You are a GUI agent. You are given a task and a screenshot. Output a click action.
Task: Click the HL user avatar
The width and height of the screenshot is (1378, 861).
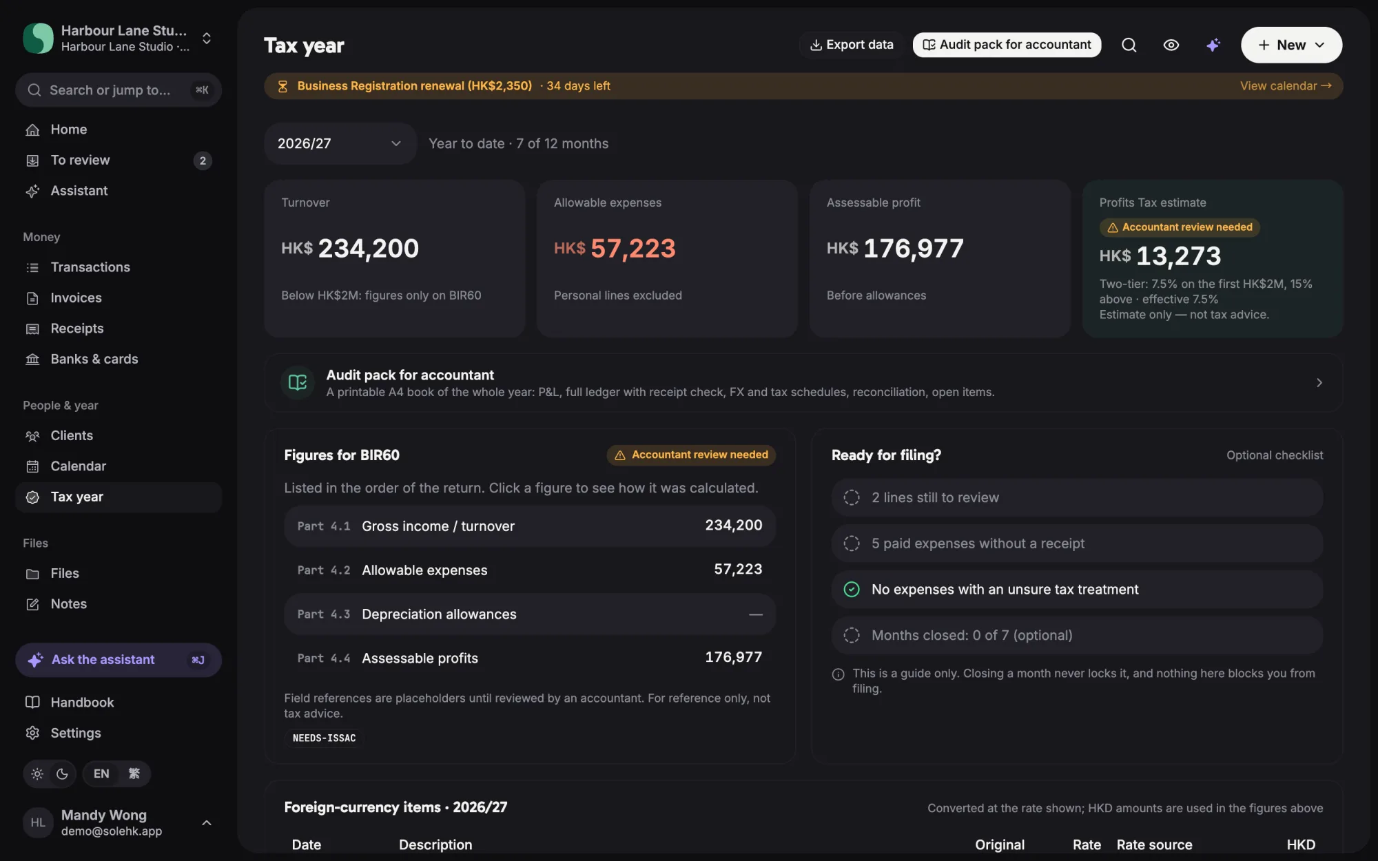pyautogui.click(x=38, y=823)
